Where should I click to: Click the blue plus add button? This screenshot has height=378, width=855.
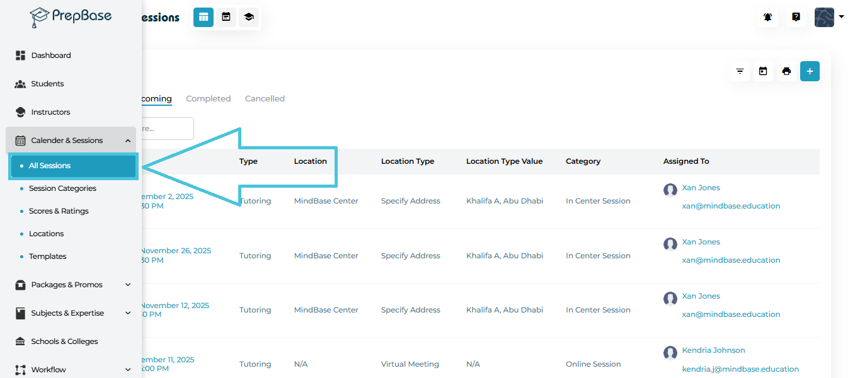click(x=810, y=71)
